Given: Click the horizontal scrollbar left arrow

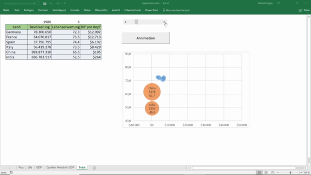Looking at the screenshot, I should pos(190,168).
